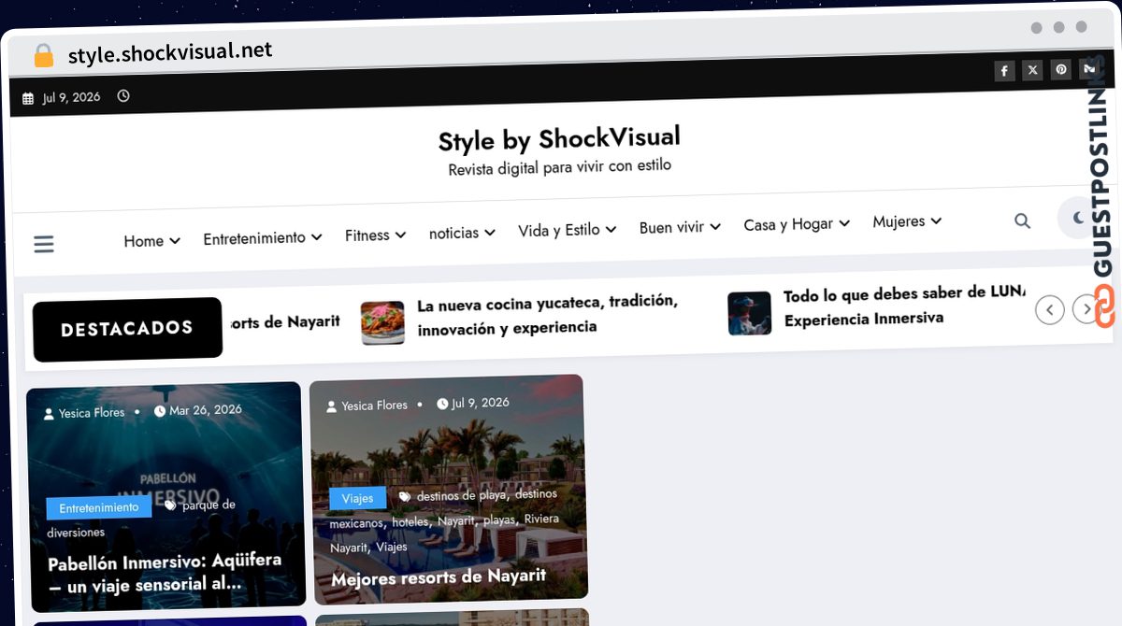Click the Yucatecan food dish thumbnail
This screenshot has height=626, width=1122.
[x=382, y=322]
